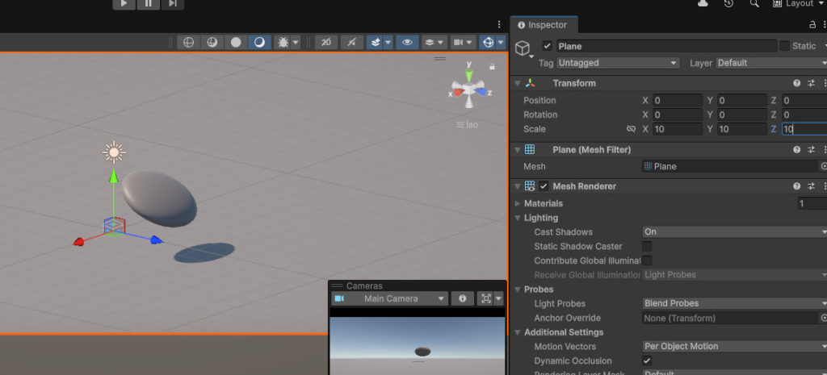Collapse the Transform component section
Viewport: 827px width, 375px height.
[517, 83]
